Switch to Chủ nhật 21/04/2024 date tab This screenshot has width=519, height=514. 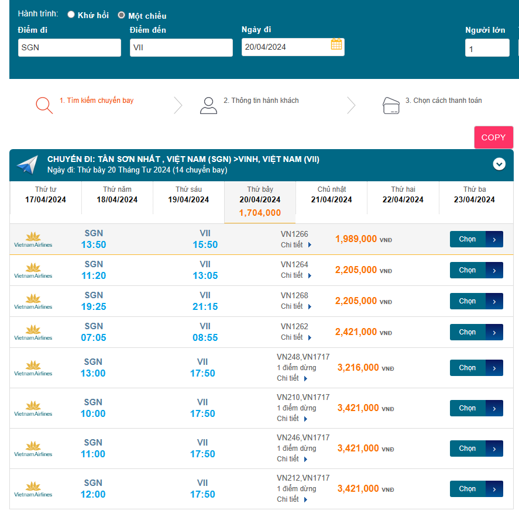(332, 195)
